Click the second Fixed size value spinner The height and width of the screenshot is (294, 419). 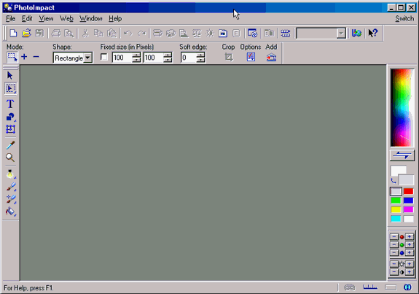[x=168, y=58]
